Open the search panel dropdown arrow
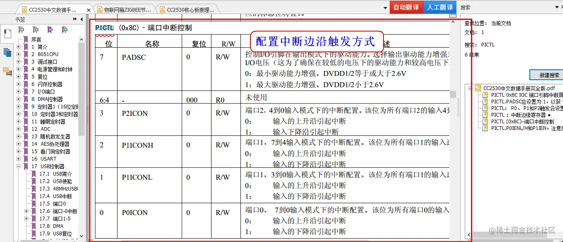The image size is (563, 242). [x=556, y=7]
